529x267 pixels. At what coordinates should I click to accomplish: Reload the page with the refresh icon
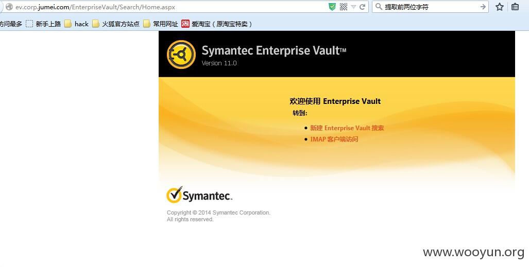tap(363, 7)
